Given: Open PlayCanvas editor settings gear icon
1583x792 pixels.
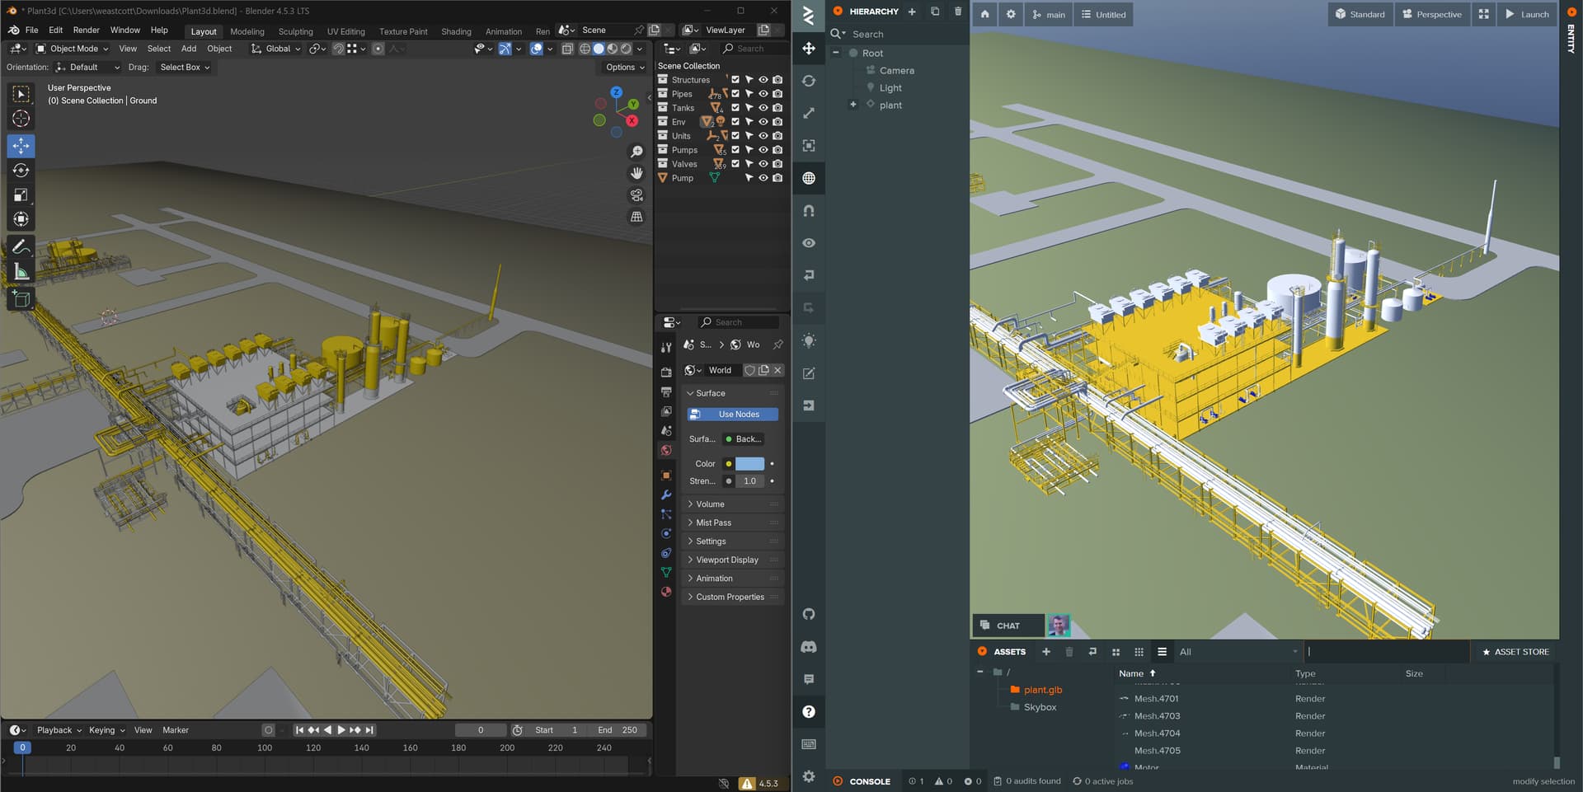Looking at the screenshot, I should 809,776.
